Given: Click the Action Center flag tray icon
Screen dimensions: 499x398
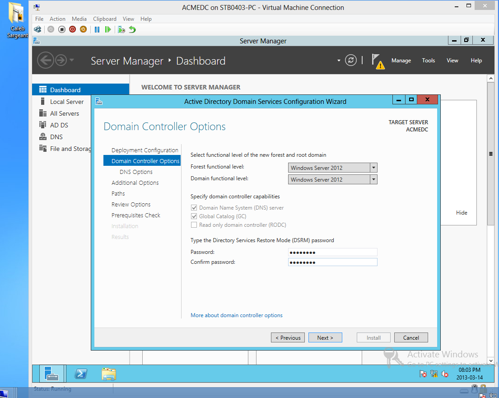Looking at the screenshot, I should tap(423, 374).
